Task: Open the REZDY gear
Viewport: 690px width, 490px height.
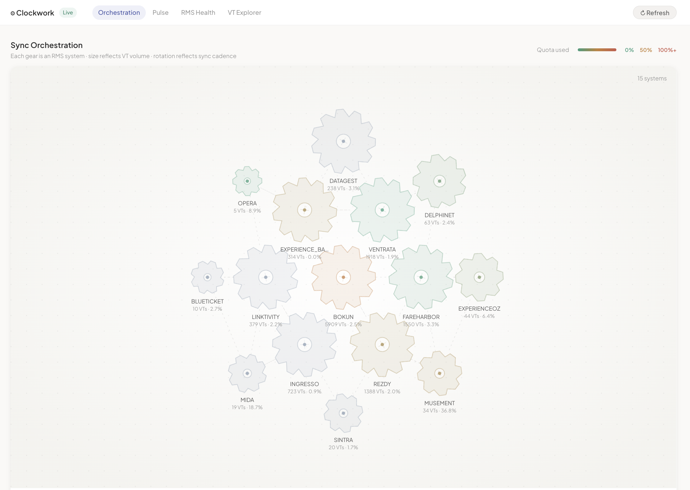Action: tap(382, 345)
